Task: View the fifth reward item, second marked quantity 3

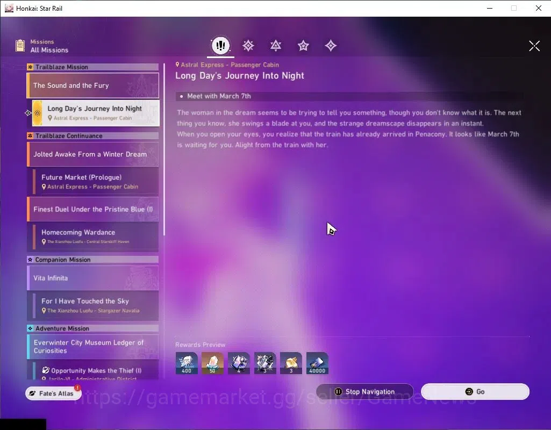Action: click(x=291, y=363)
